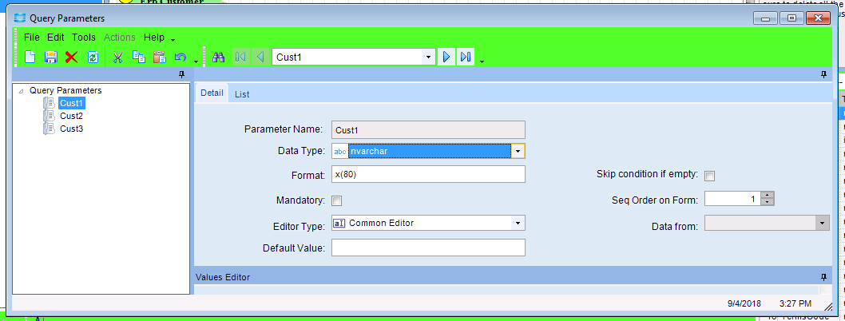Select Cust2 in the parameters tree
Viewport: 845px width, 321px height.
click(71, 115)
